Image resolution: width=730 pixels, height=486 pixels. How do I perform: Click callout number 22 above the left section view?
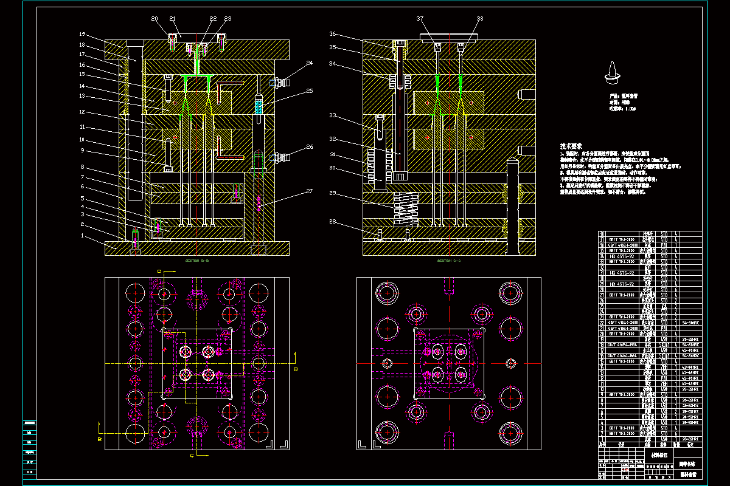click(x=213, y=19)
